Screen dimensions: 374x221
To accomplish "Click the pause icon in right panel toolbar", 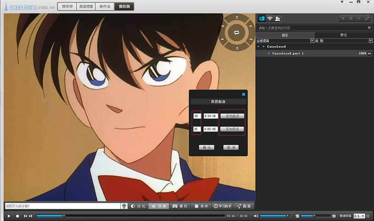I will tap(351, 18).
